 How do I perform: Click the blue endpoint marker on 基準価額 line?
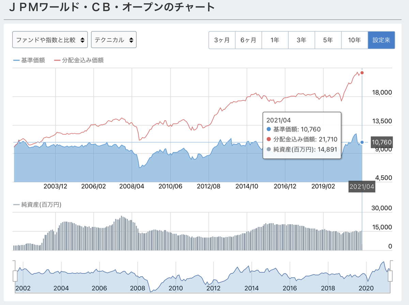(x=362, y=142)
